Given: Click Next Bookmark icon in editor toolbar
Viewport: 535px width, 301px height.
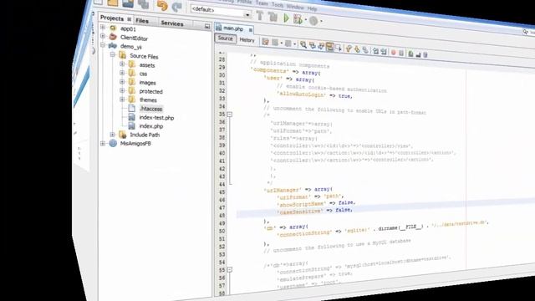Looking at the screenshot, I should (x=357, y=48).
